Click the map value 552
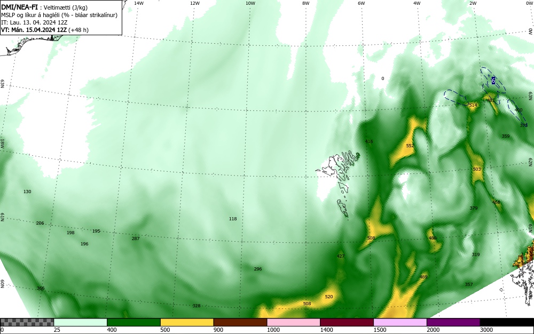The width and height of the screenshot is (534, 334). (x=410, y=146)
